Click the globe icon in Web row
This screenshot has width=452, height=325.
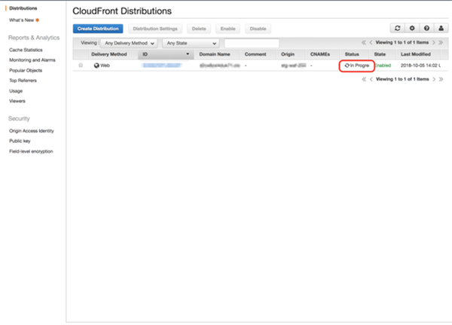(x=96, y=65)
